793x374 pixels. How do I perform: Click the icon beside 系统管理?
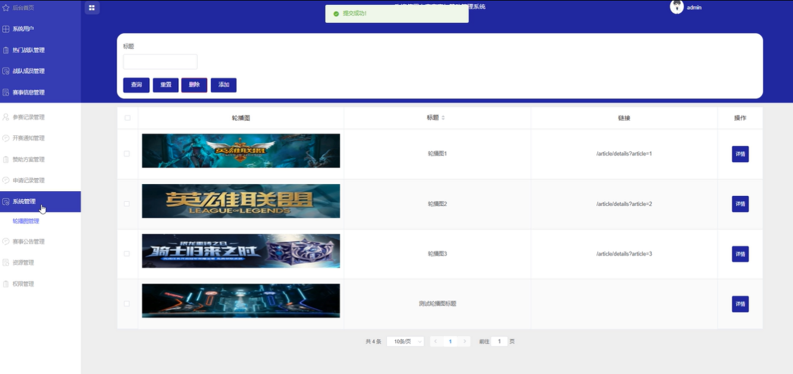tap(6, 201)
